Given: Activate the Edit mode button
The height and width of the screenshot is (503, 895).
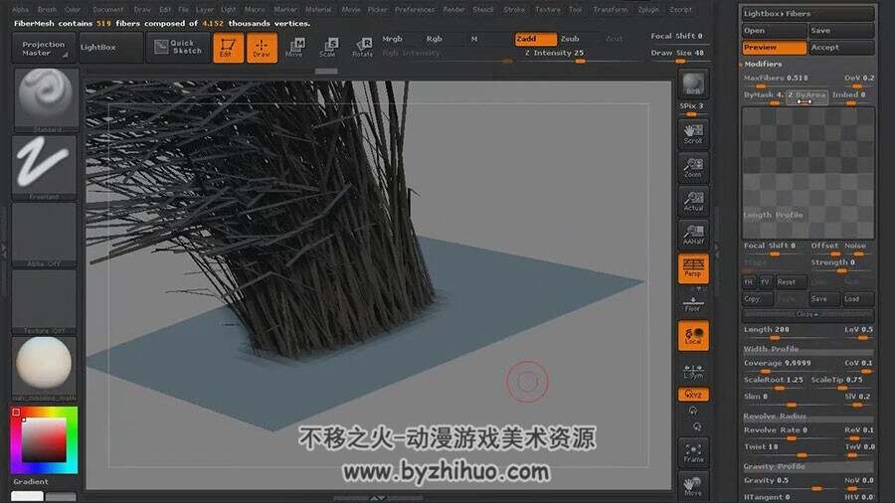Looking at the screenshot, I should coord(228,48).
